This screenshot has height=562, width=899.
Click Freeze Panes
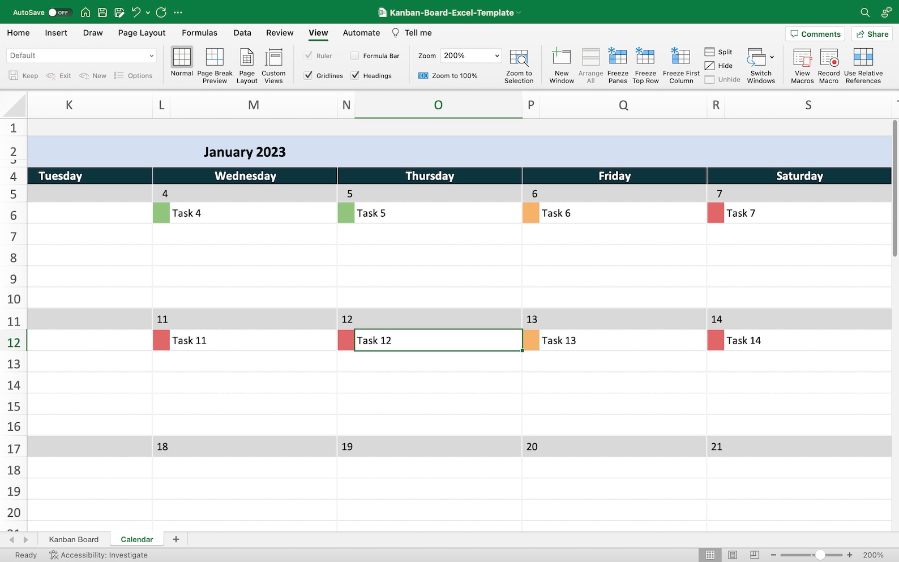pyautogui.click(x=618, y=66)
